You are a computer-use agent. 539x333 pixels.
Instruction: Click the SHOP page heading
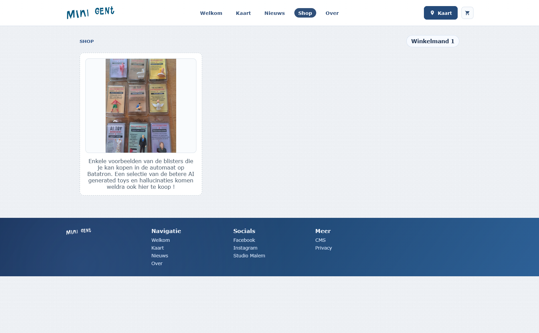tap(87, 42)
